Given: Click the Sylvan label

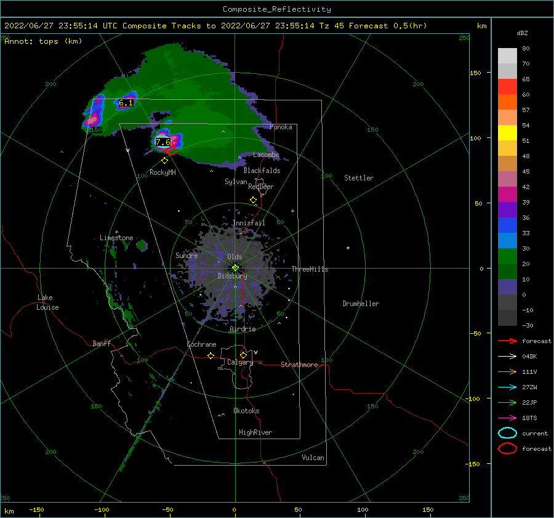Looking at the screenshot, I should click(x=236, y=182).
